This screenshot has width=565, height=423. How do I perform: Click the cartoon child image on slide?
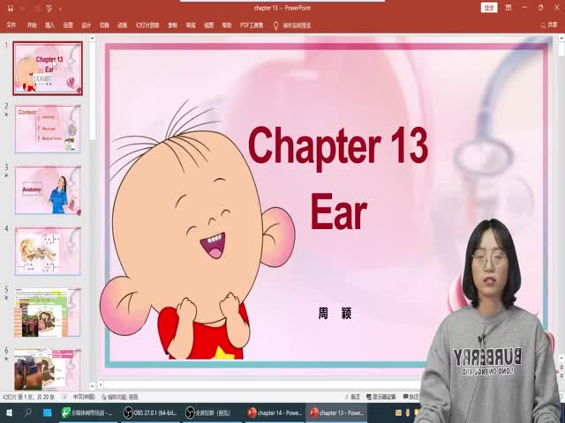tap(198, 230)
